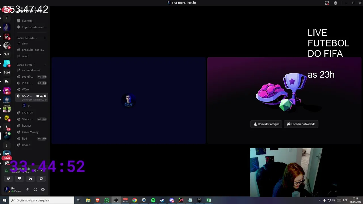Show hidden system tray icons
This screenshot has height=204, width=363.
[x=320, y=200]
